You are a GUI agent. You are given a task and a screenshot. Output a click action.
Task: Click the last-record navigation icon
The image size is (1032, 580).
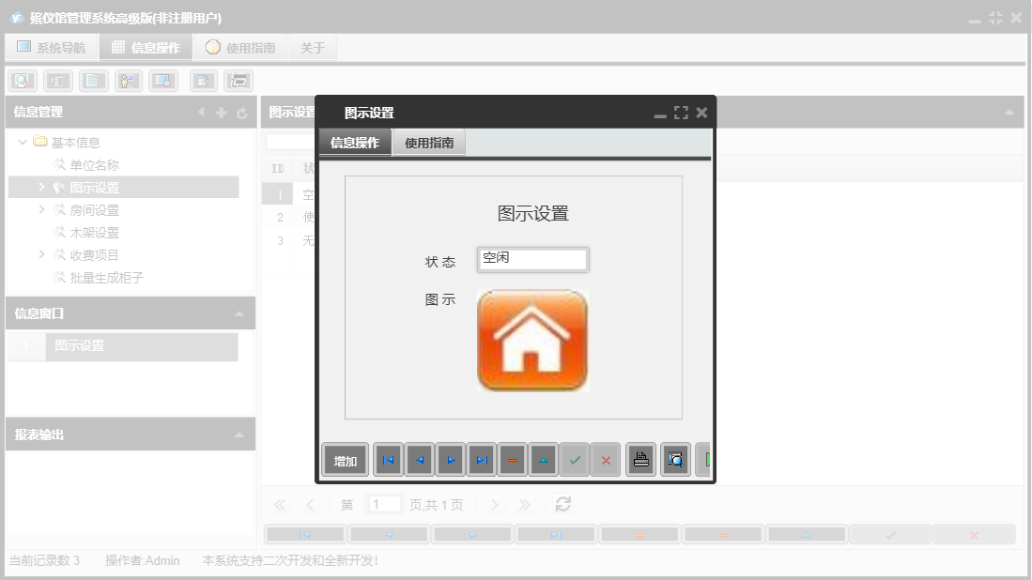click(481, 459)
